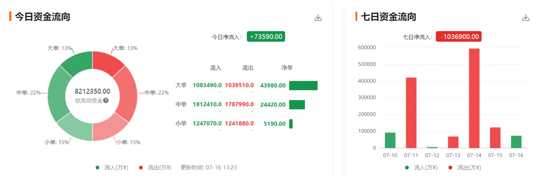Toggle 流出(万¥) legend under donut chart
552x195 pixels.
(155, 168)
